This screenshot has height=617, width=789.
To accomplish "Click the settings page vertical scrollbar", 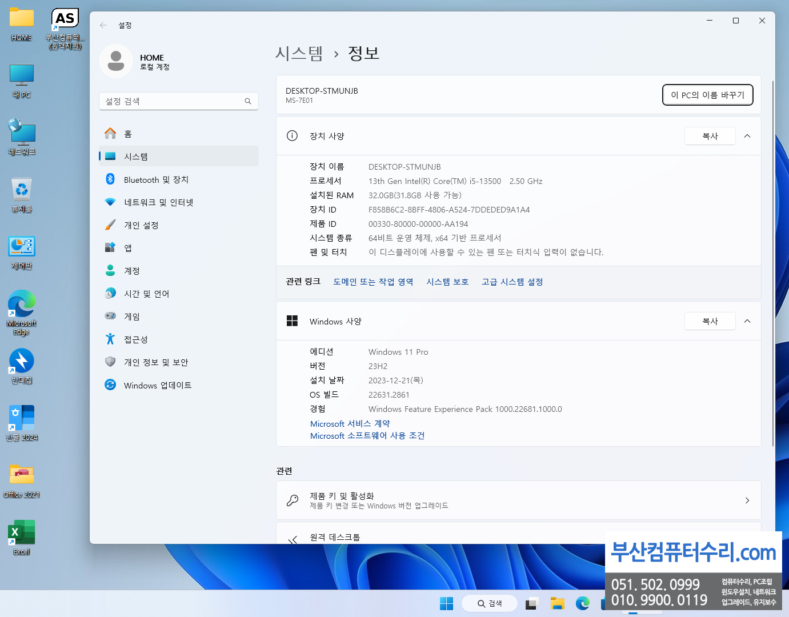I will [x=772, y=263].
